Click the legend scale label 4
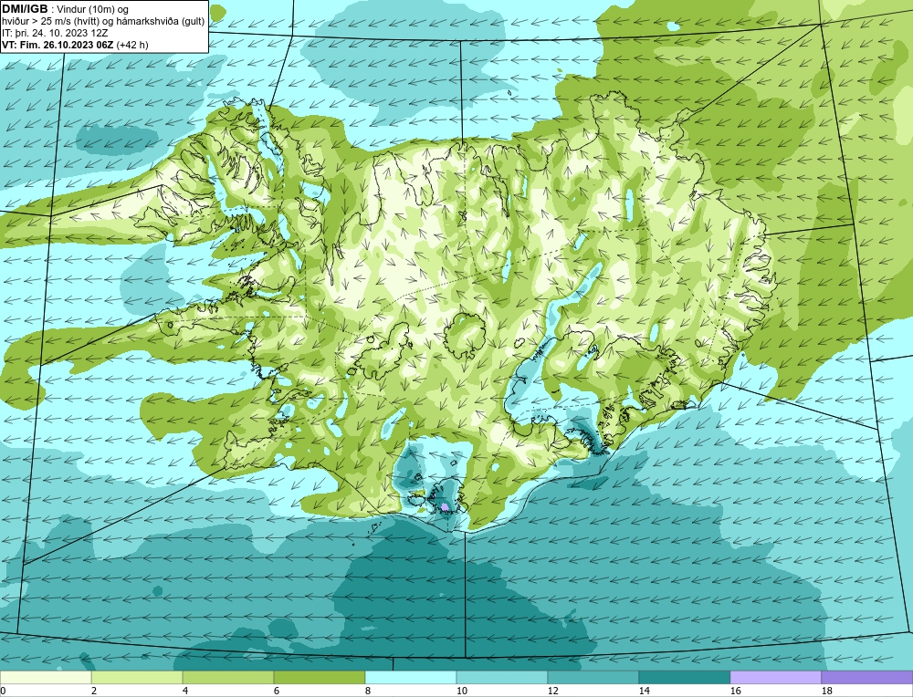The image size is (913, 697). (184, 691)
